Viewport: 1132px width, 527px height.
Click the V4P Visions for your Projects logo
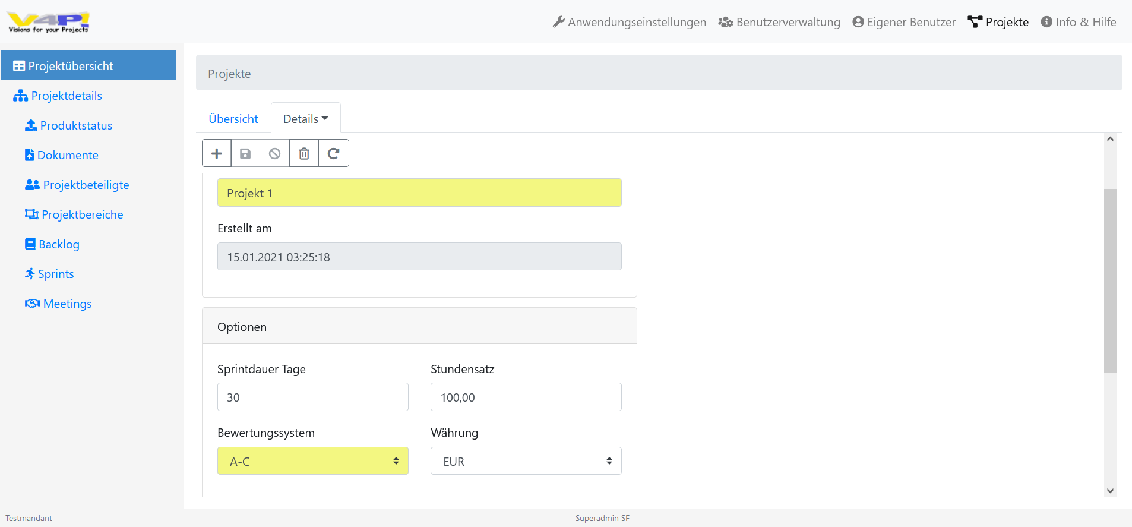point(48,22)
